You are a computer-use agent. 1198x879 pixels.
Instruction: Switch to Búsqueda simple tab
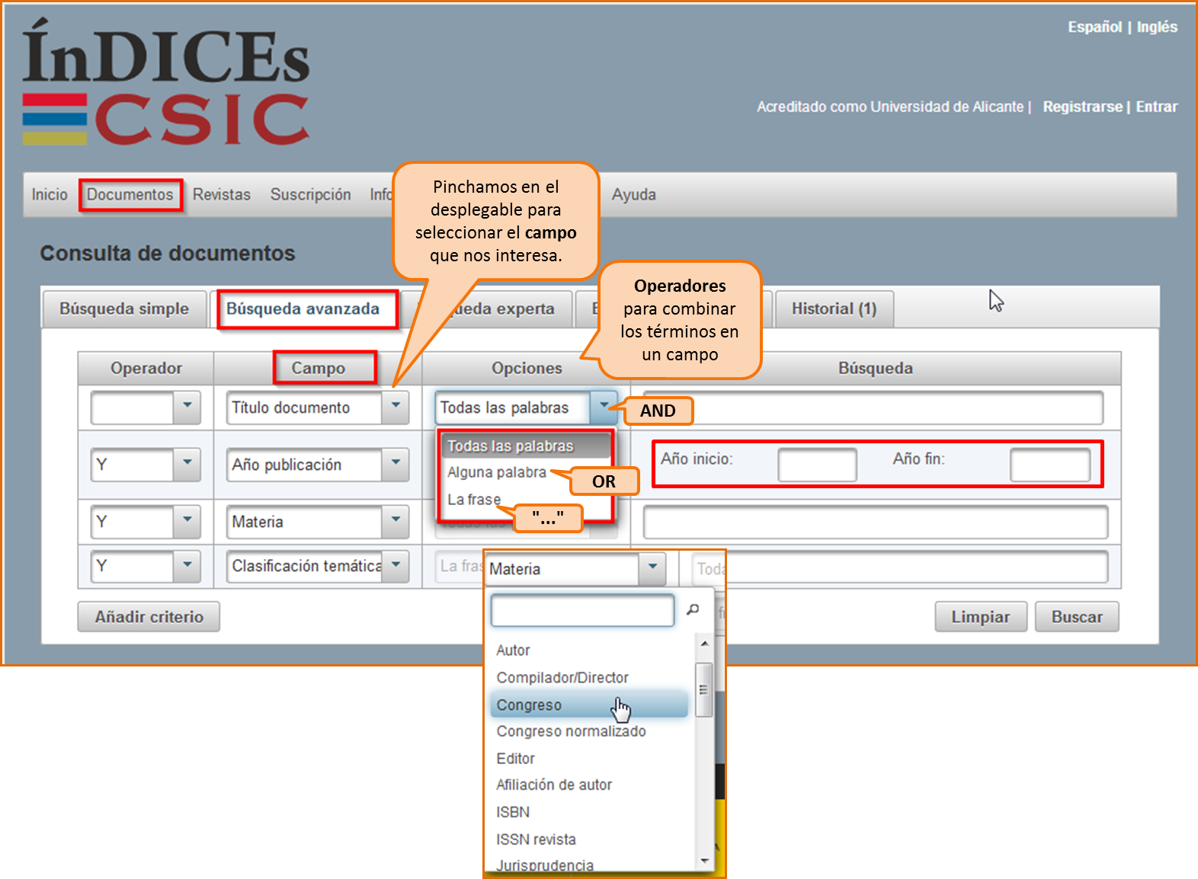(124, 309)
